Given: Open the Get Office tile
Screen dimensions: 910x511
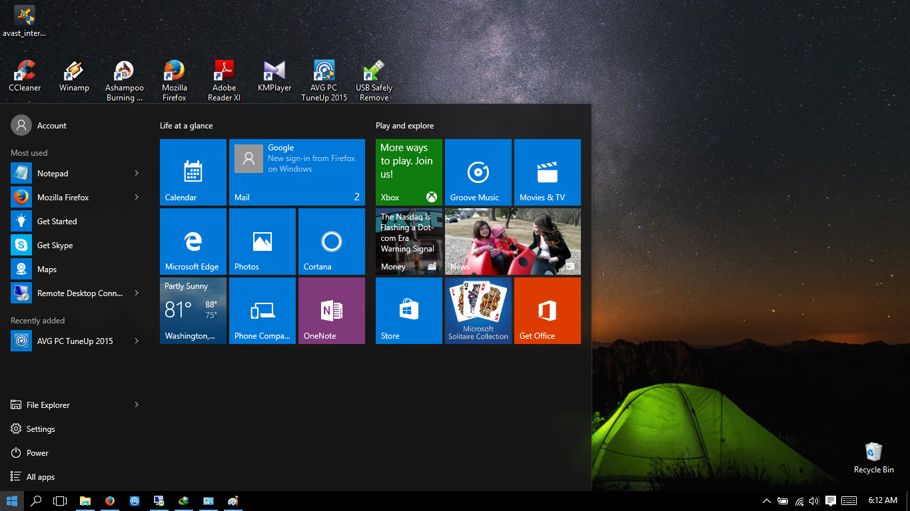Looking at the screenshot, I should (547, 310).
